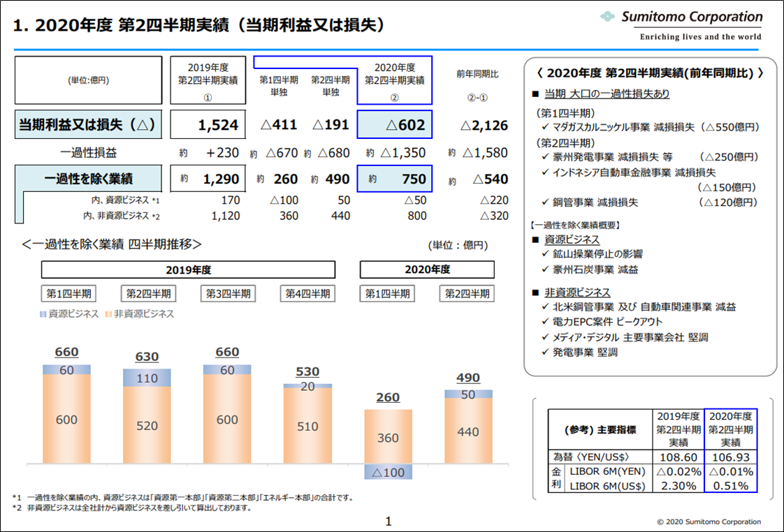Click the 当期利益又は損失（△） header box
This screenshot has width=784, height=532.
click(x=87, y=125)
